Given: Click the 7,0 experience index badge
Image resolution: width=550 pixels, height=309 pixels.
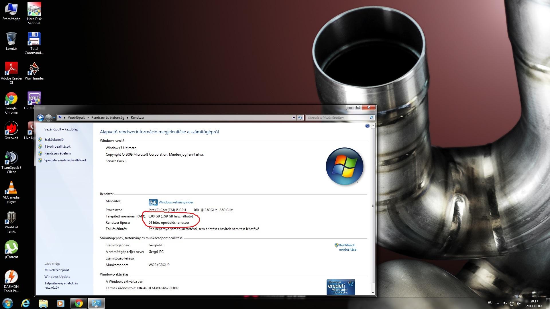Looking at the screenshot, I should [x=153, y=202].
